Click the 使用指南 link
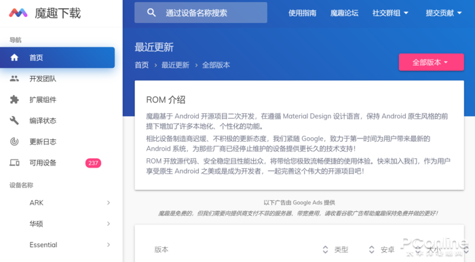Image resolution: width=475 pixels, height=262 pixels. pos(303,13)
